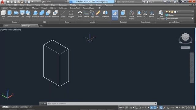Switch to the Express Tools ribbon tab
This screenshot has width=196, height=110.
(x=75, y=8)
